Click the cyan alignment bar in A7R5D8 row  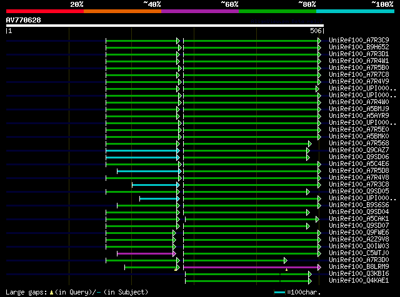click(x=148, y=172)
